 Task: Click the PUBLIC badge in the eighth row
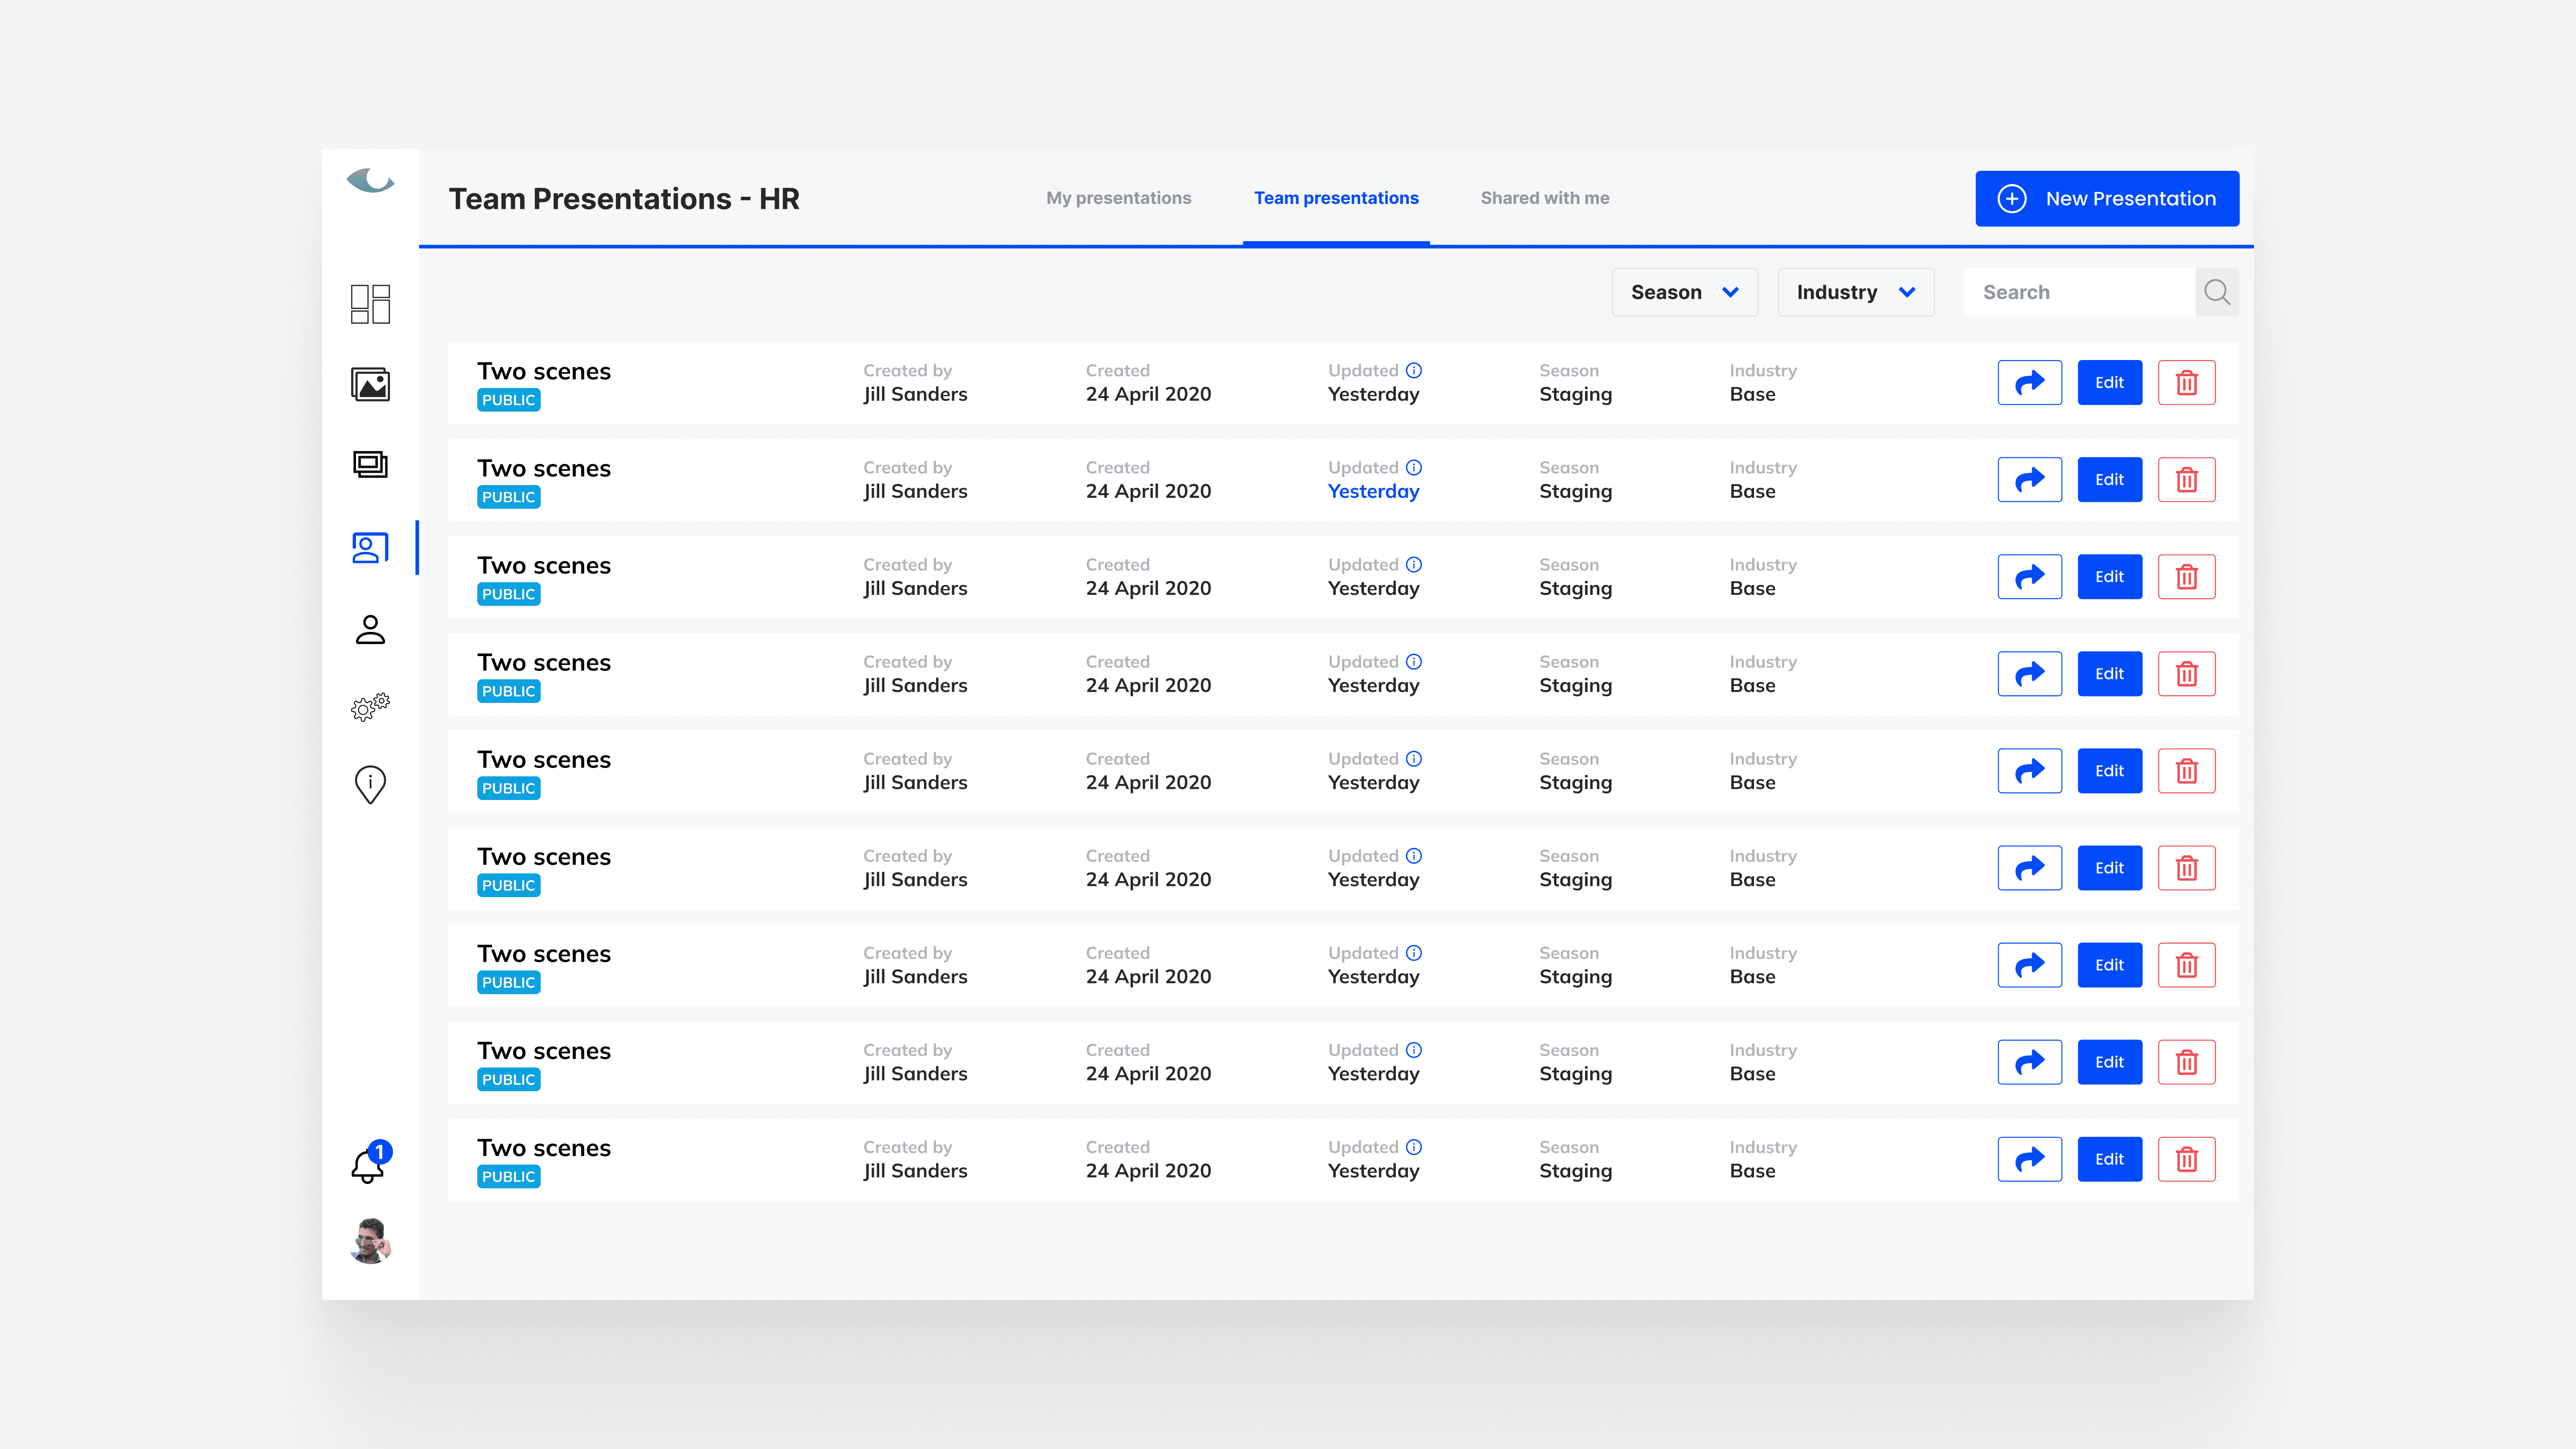tap(509, 1080)
